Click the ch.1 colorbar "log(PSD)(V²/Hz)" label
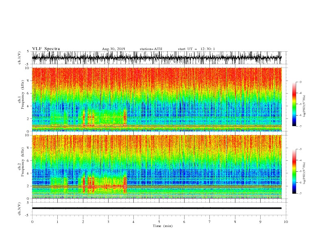The width and height of the screenshot is (322, 249). 304,106
